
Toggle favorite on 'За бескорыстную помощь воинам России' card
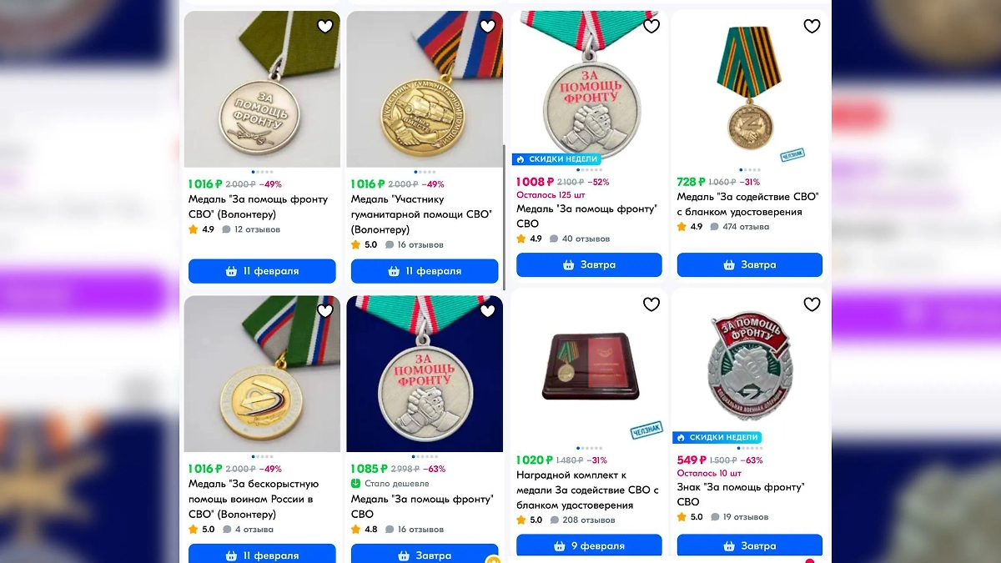324,309
